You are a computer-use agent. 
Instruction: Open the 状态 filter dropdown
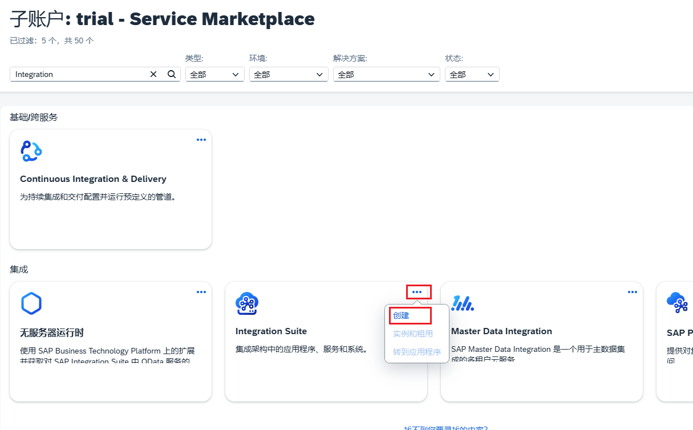[472, 74]
